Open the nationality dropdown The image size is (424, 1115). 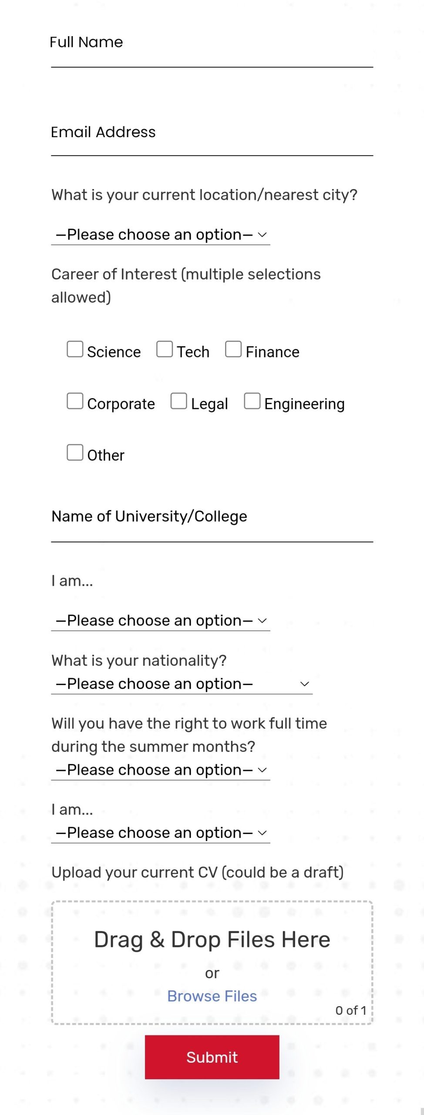pos(182,684)
